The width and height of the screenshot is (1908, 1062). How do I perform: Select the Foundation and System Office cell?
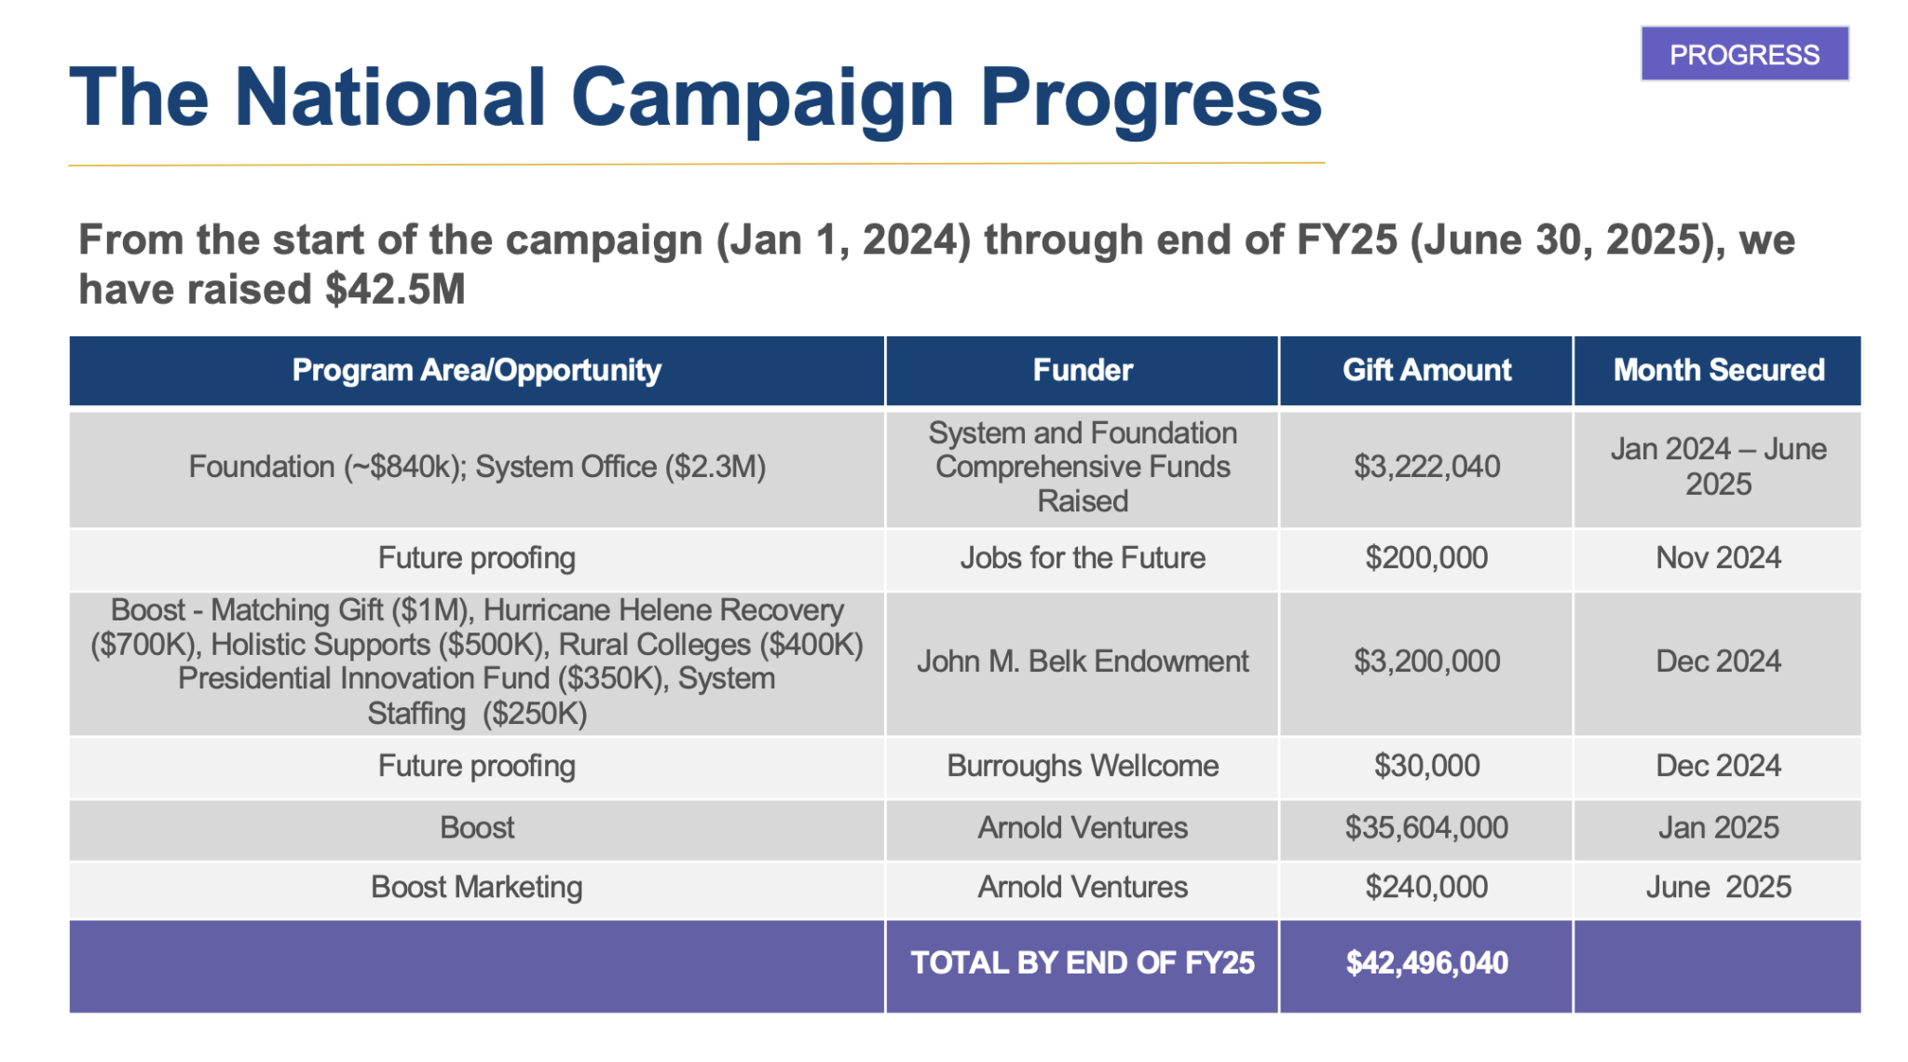(476, 467)
